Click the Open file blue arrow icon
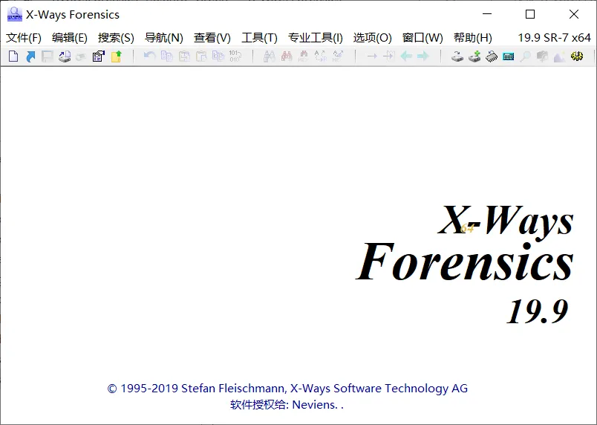The height and width of the screenshot is (425, 597). (x=30, y=56)
